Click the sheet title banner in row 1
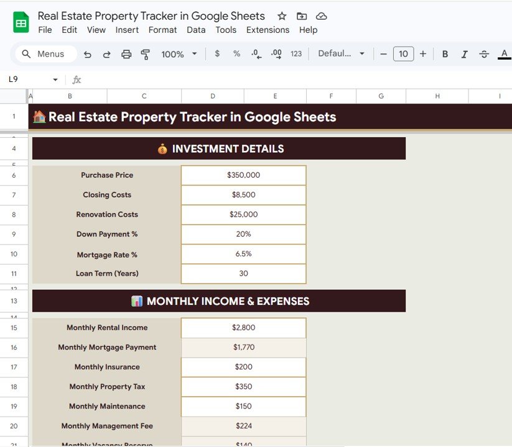This screenshot has width=512, height=447. (x=270, y=117)
